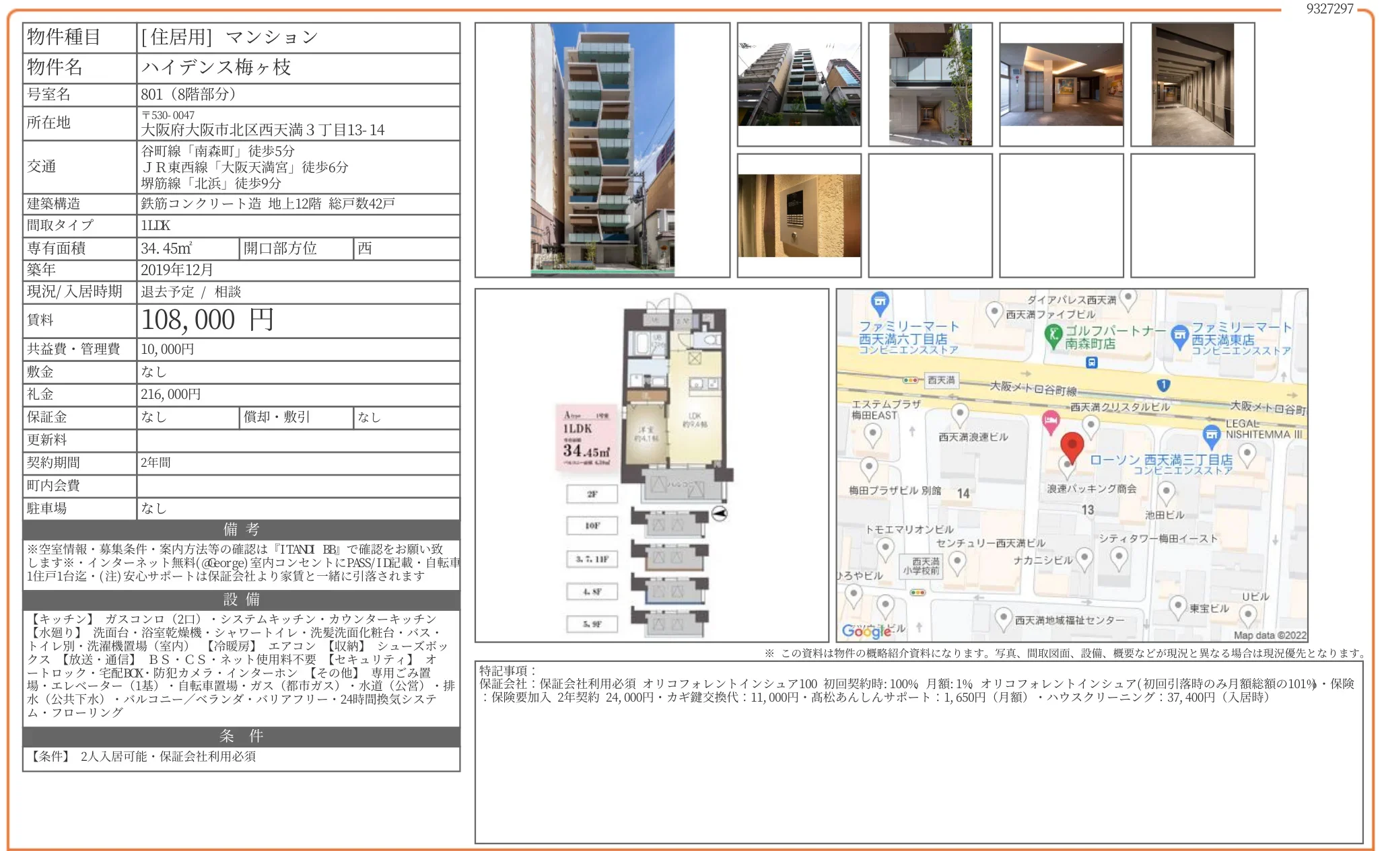Open the intercom panel photo thumbnail
Viewport: 1384px width, 851px height.
(x=798, y=215)
